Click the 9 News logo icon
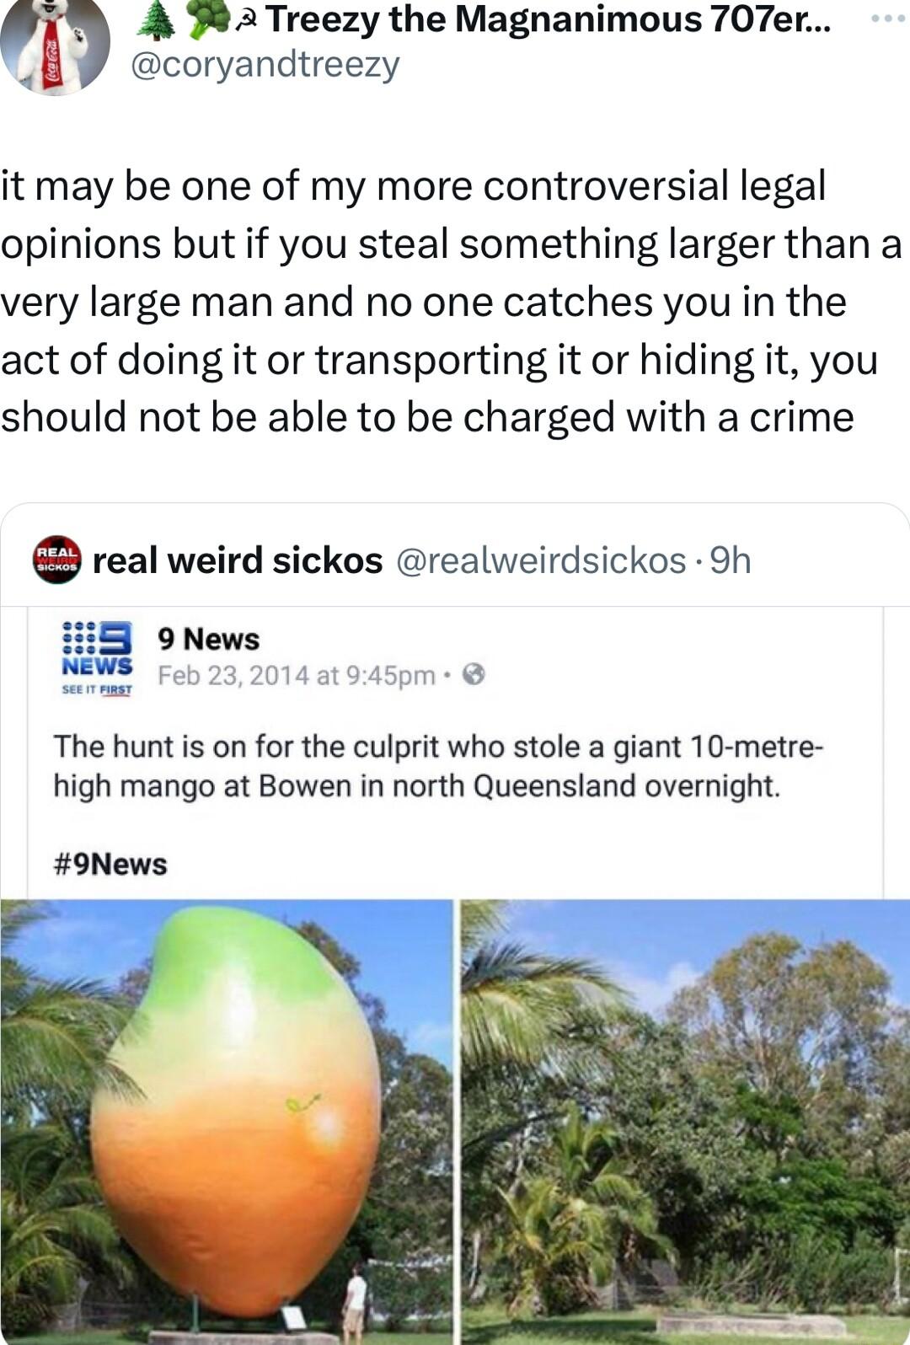This screenshot has height=1345, width=910. 97,657
